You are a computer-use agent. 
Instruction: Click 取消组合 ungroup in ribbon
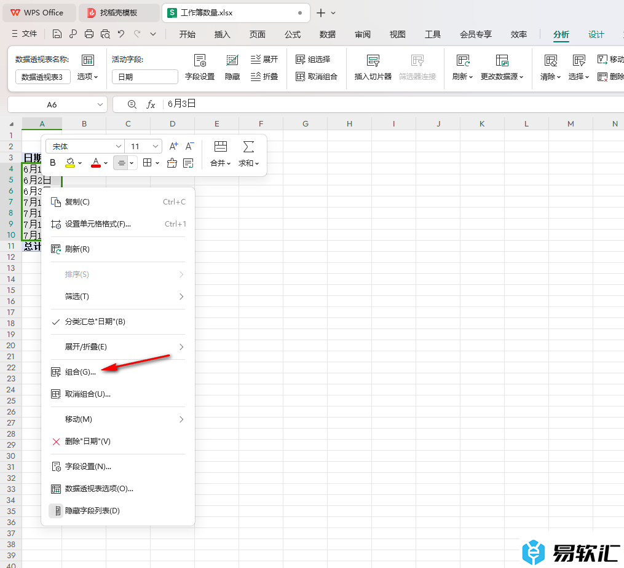pyautogui.click(x=317, y=76)
